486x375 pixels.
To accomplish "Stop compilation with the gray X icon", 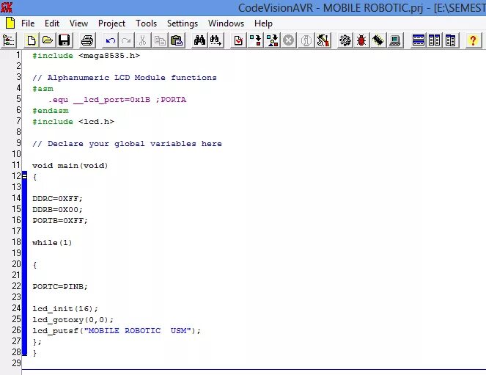I will point(289,40).
